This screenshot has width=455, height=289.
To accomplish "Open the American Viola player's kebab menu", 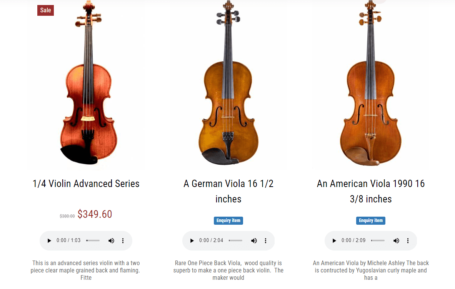I will tap(408, 241).
